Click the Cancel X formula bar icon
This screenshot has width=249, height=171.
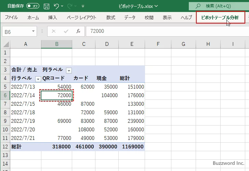(x=54, y=31)
